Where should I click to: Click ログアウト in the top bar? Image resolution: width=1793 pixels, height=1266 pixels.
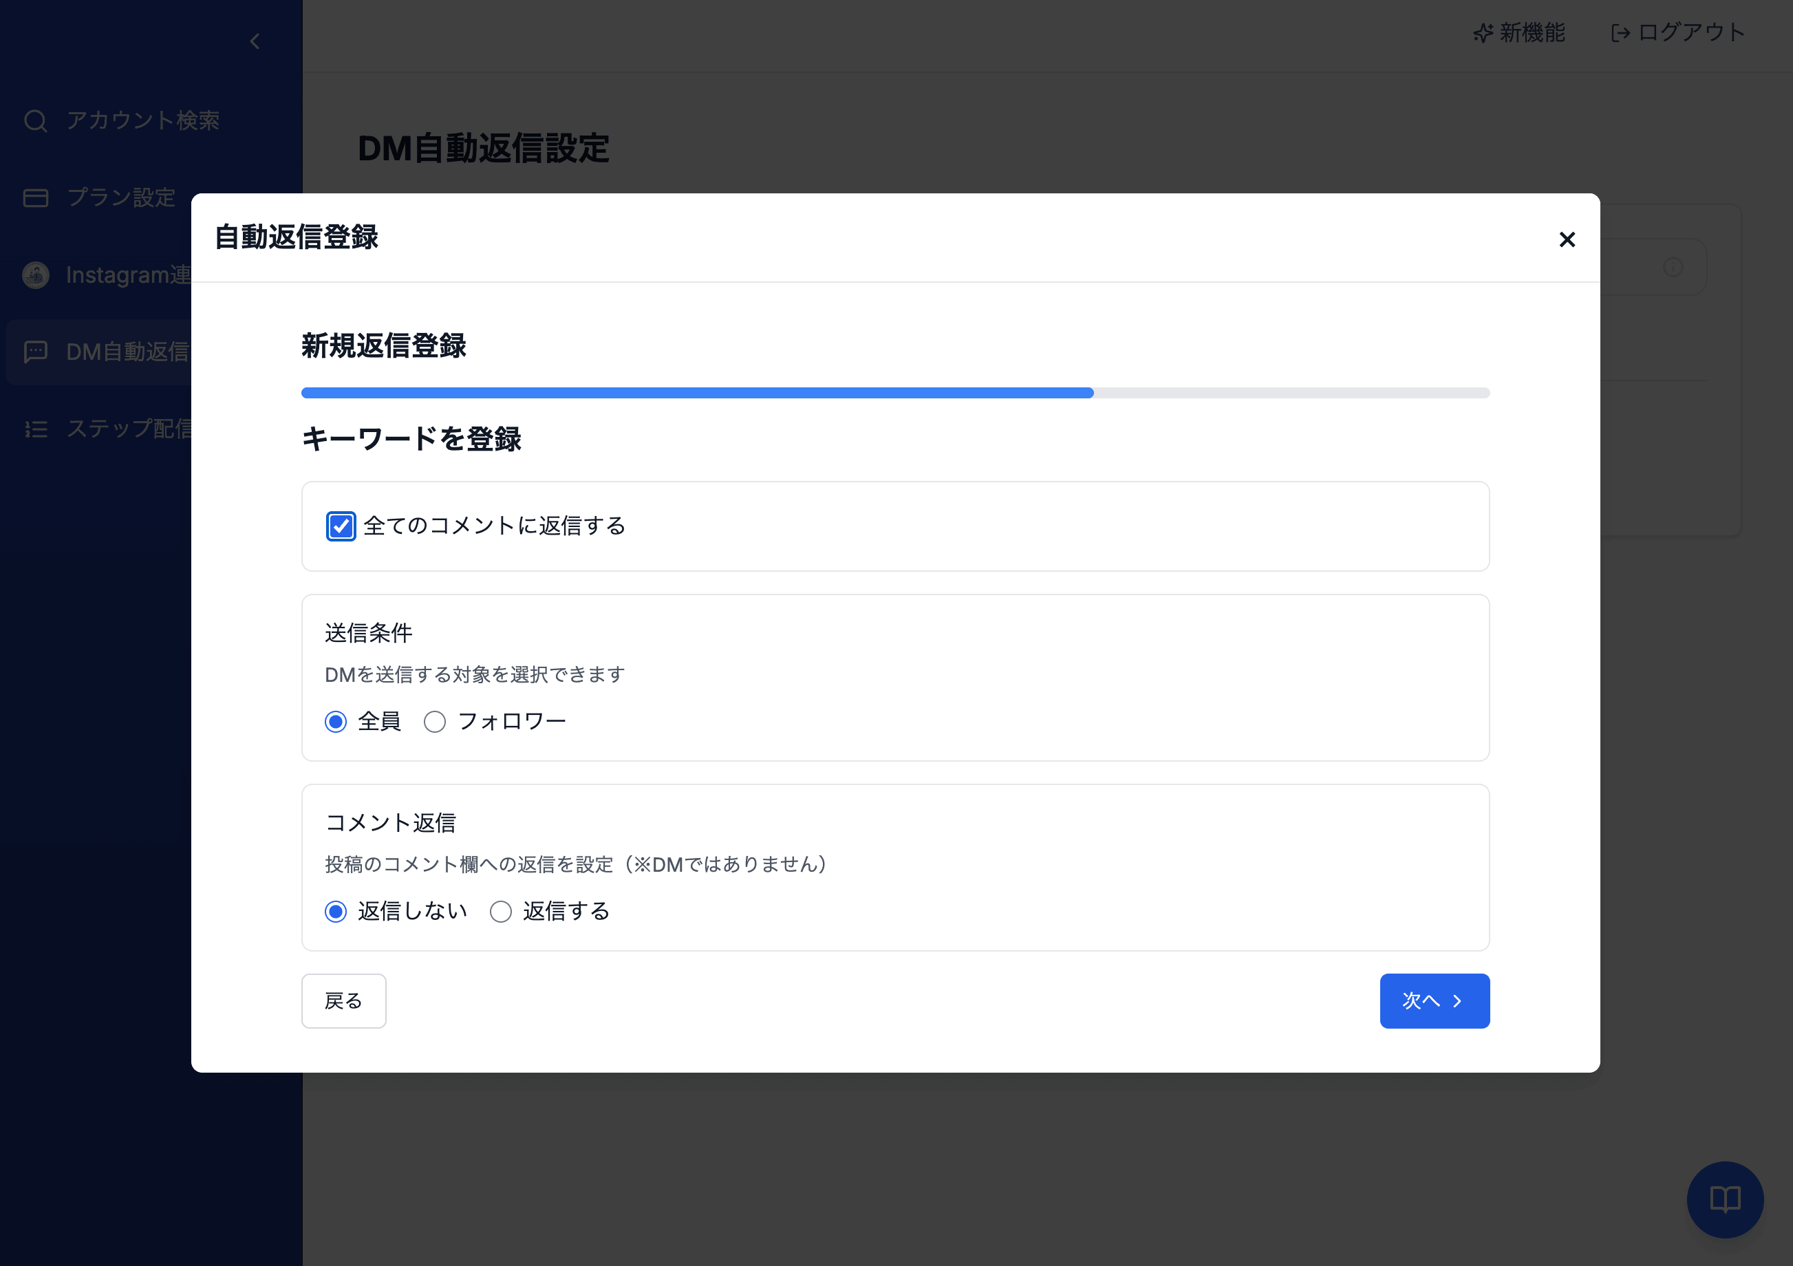pos(1677,33)
